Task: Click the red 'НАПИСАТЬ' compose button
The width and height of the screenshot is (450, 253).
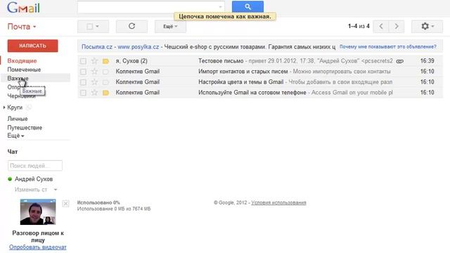Action: [33, 46]
